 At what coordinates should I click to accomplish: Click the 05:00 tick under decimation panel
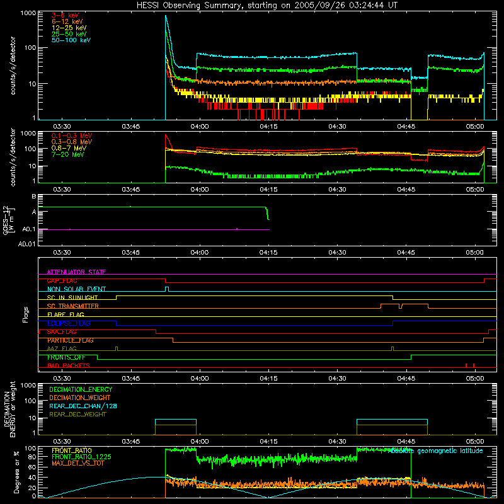pyautogui.click(x=475, y=442)
